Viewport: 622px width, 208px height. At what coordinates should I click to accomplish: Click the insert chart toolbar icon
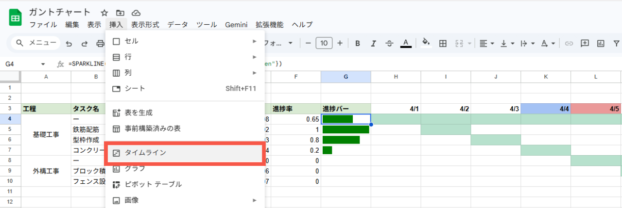tap(601, 43)
